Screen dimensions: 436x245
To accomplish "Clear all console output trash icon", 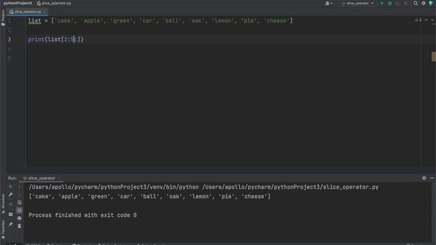I will pyautogui.click(x=19, y=226).
